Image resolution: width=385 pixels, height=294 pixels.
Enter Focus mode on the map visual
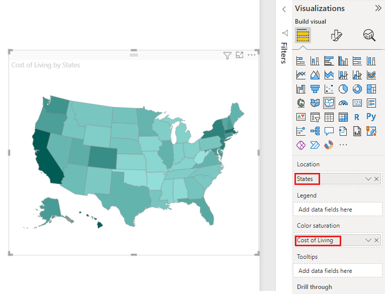tap(240, 55)
